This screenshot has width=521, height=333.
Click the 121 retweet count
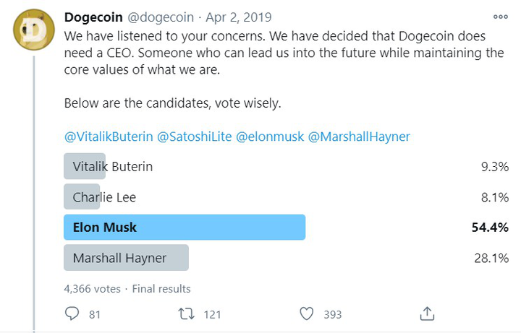point(212,314)
